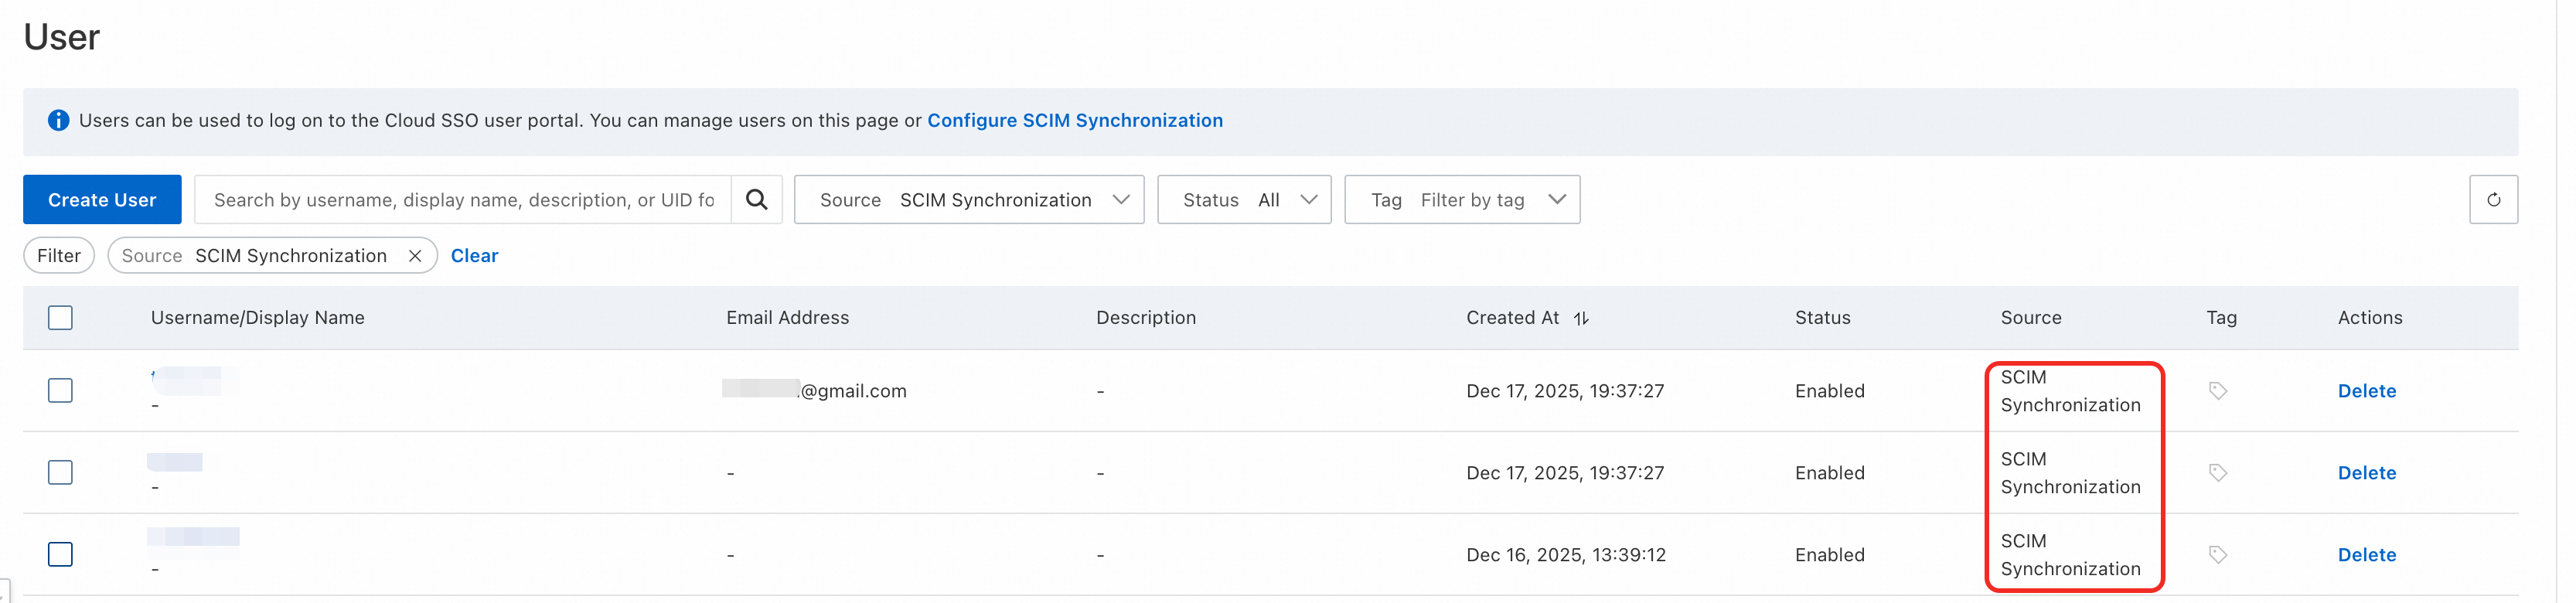Image resolution: width=2576 pixels, height=603 pixels.
Task: Remove the SCIM Synchronization filter chip
Action: 415,256
